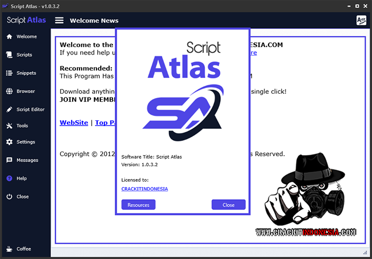Screen dimensions: 372x259
Task: Open the WebSite link in welcome page
Action: (x=74, y=122)
